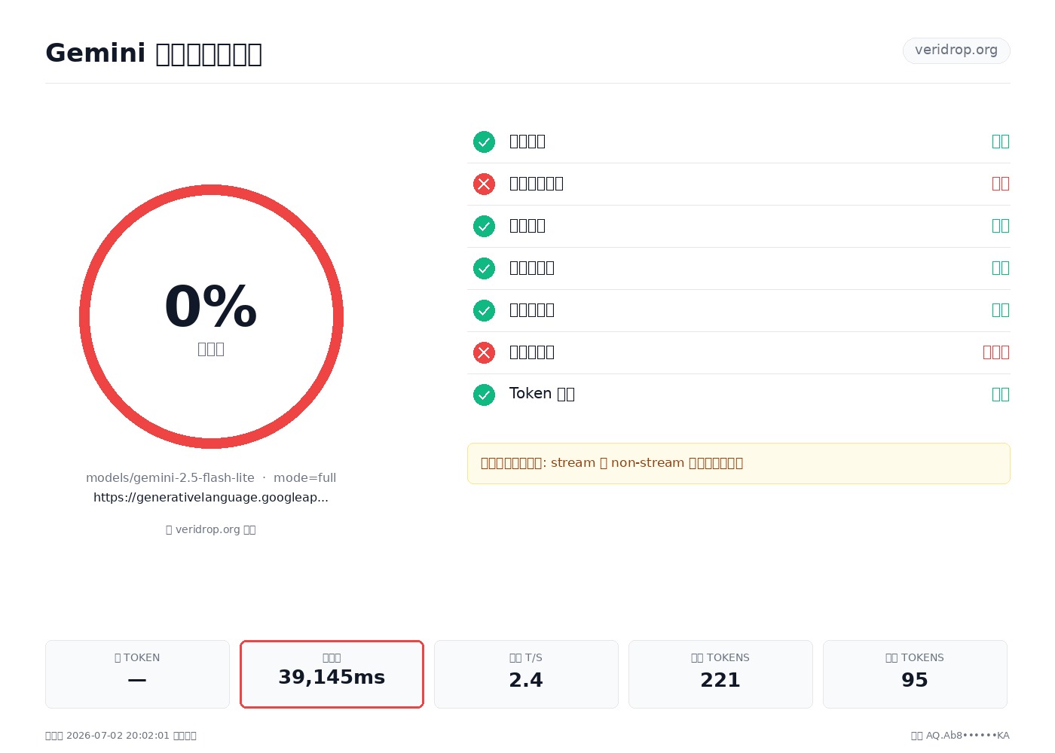Click the yellow stream non-stream warning banner
This screenshot has width=1055, height=753.
pos(738,463)
